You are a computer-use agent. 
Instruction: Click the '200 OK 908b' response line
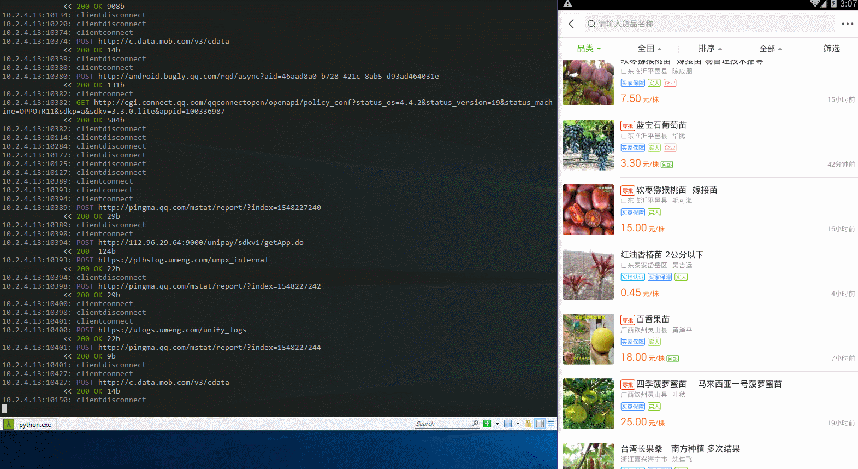point(94,7)
